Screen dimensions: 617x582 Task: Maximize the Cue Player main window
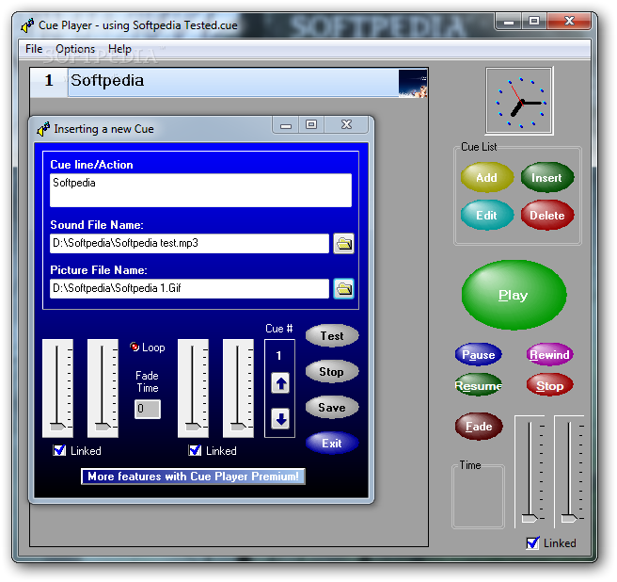(534, 22)
